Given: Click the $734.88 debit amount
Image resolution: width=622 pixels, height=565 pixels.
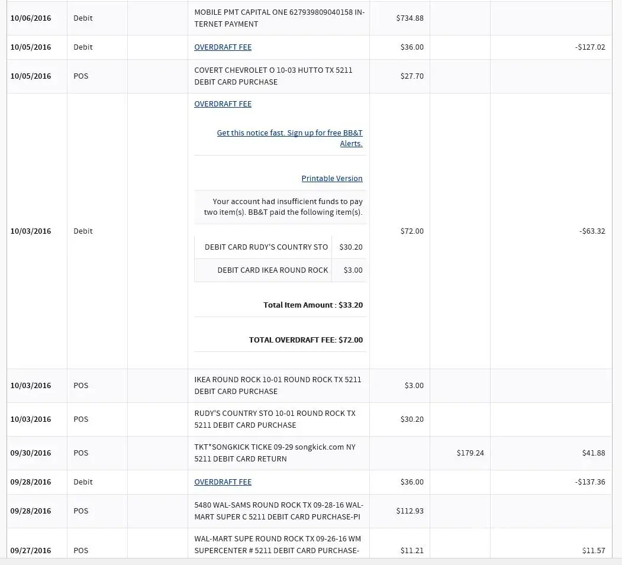Looking at the screenshot, I should [x=410, y=18].
